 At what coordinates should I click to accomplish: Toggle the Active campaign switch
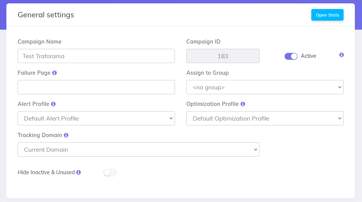[x=291, y=56]
